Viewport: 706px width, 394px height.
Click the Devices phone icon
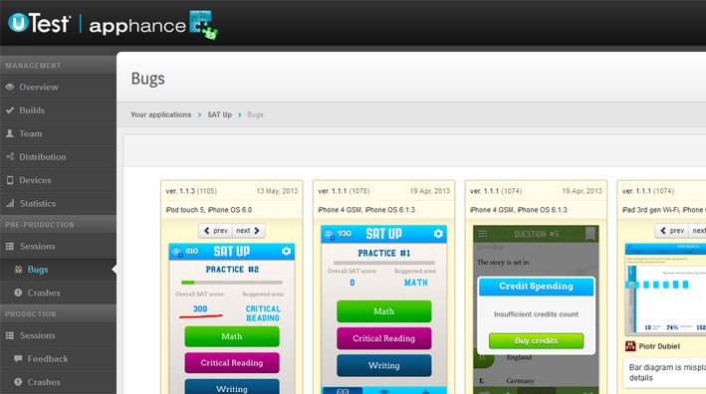10,180
